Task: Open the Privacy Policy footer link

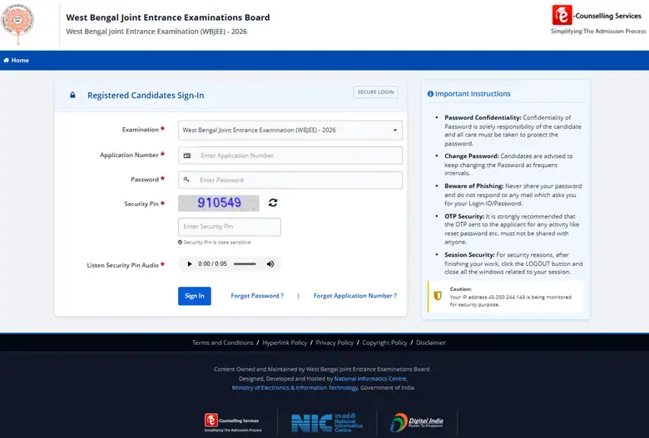Action: click(334, 342)
